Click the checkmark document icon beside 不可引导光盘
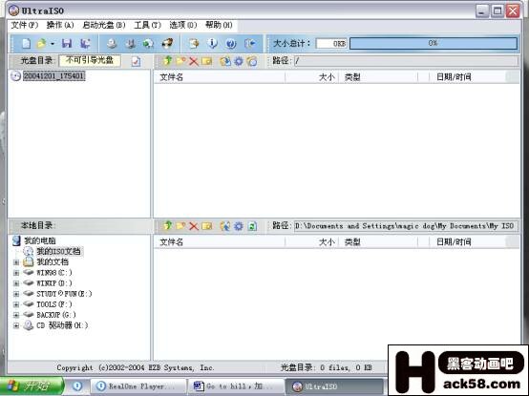The image size is (529, 396). 136,61
